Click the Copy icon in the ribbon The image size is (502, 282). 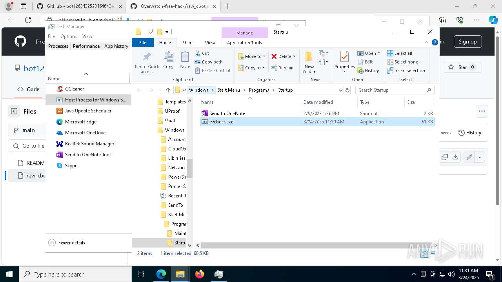(x=168, y=60)
